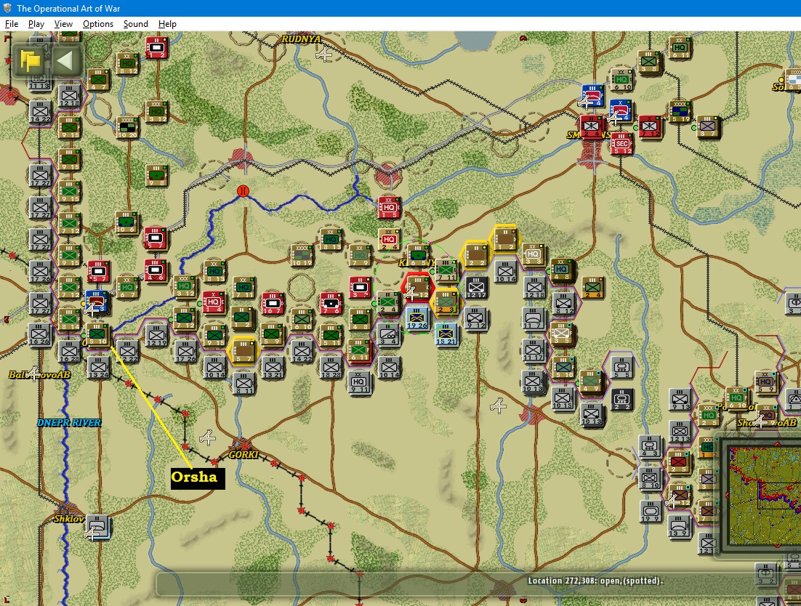
Task: Open the Play menu
Action: [36, 24]
